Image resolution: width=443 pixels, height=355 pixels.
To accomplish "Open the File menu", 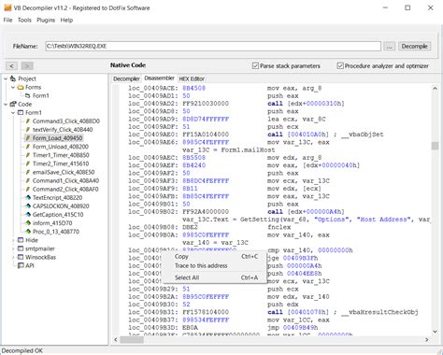I will click(7, 20).
